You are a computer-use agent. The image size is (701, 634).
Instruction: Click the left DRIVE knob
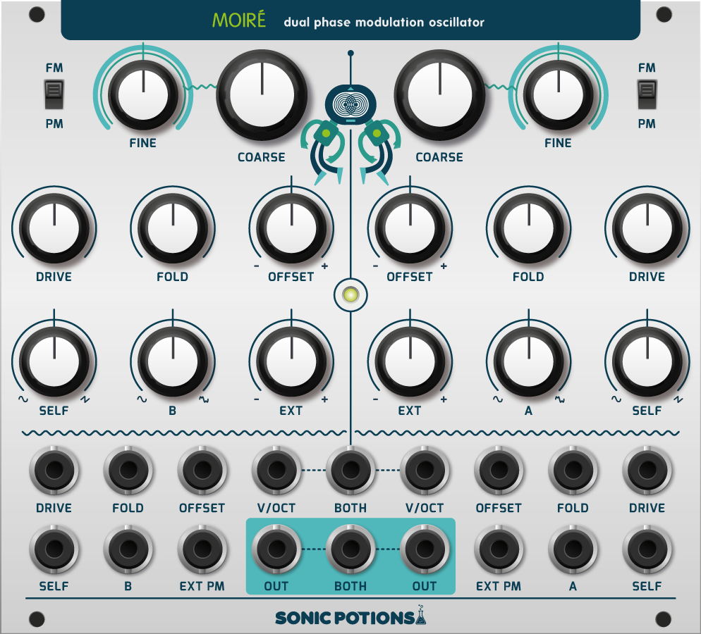click(x=54, y=228)
